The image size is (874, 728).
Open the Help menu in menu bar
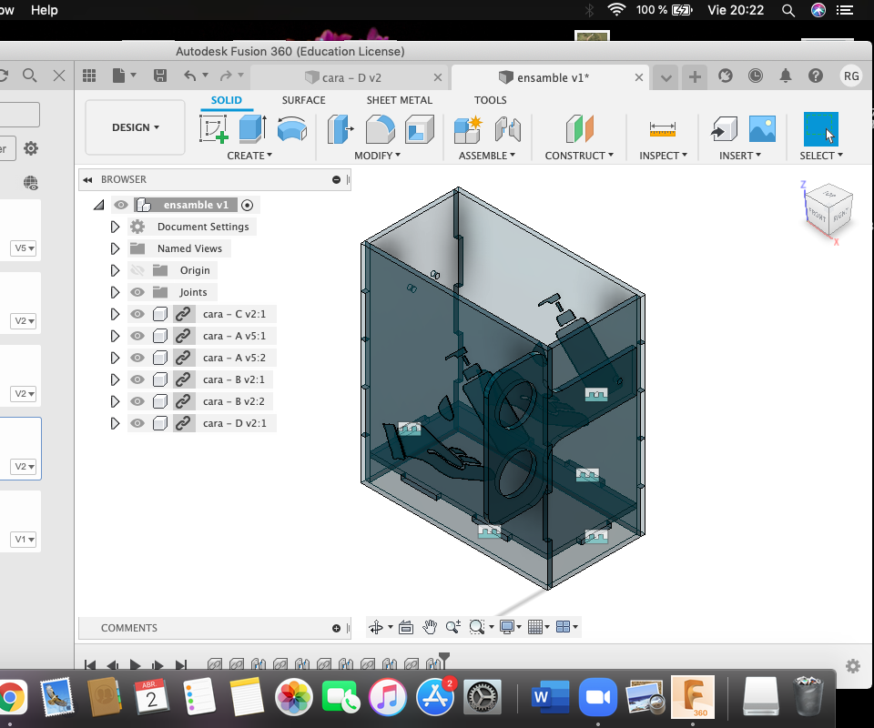point(44,10)
